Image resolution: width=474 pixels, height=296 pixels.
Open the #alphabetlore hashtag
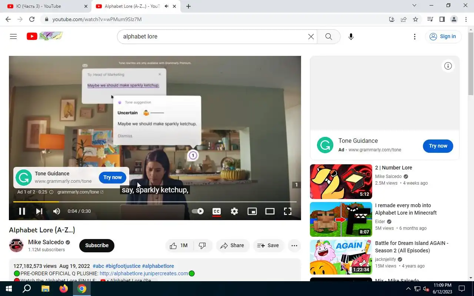coord(158,266)
